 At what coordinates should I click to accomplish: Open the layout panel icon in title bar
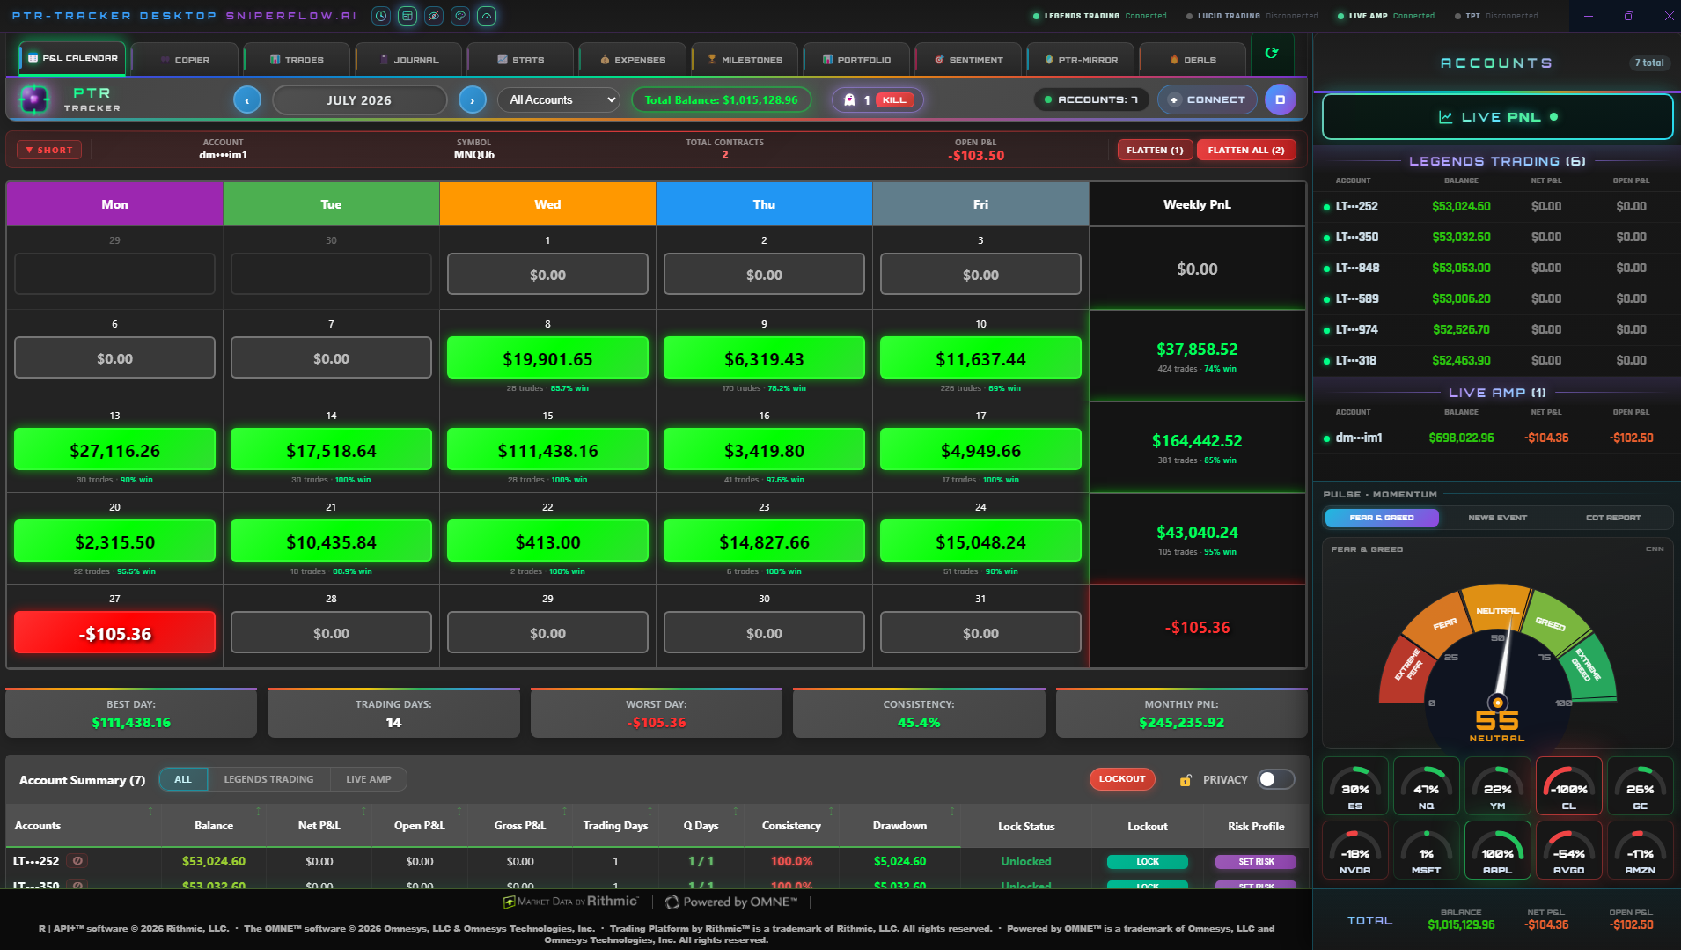pyautogui.click(x=407, y=16)
